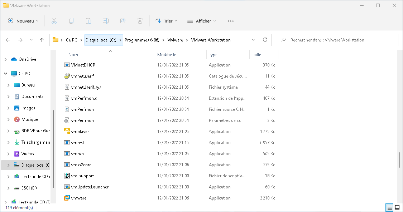Image resolution: width=403 pixels, height=212 pixels.
Task: Go forward with the right arrow
Action: [x=20, y=40]
